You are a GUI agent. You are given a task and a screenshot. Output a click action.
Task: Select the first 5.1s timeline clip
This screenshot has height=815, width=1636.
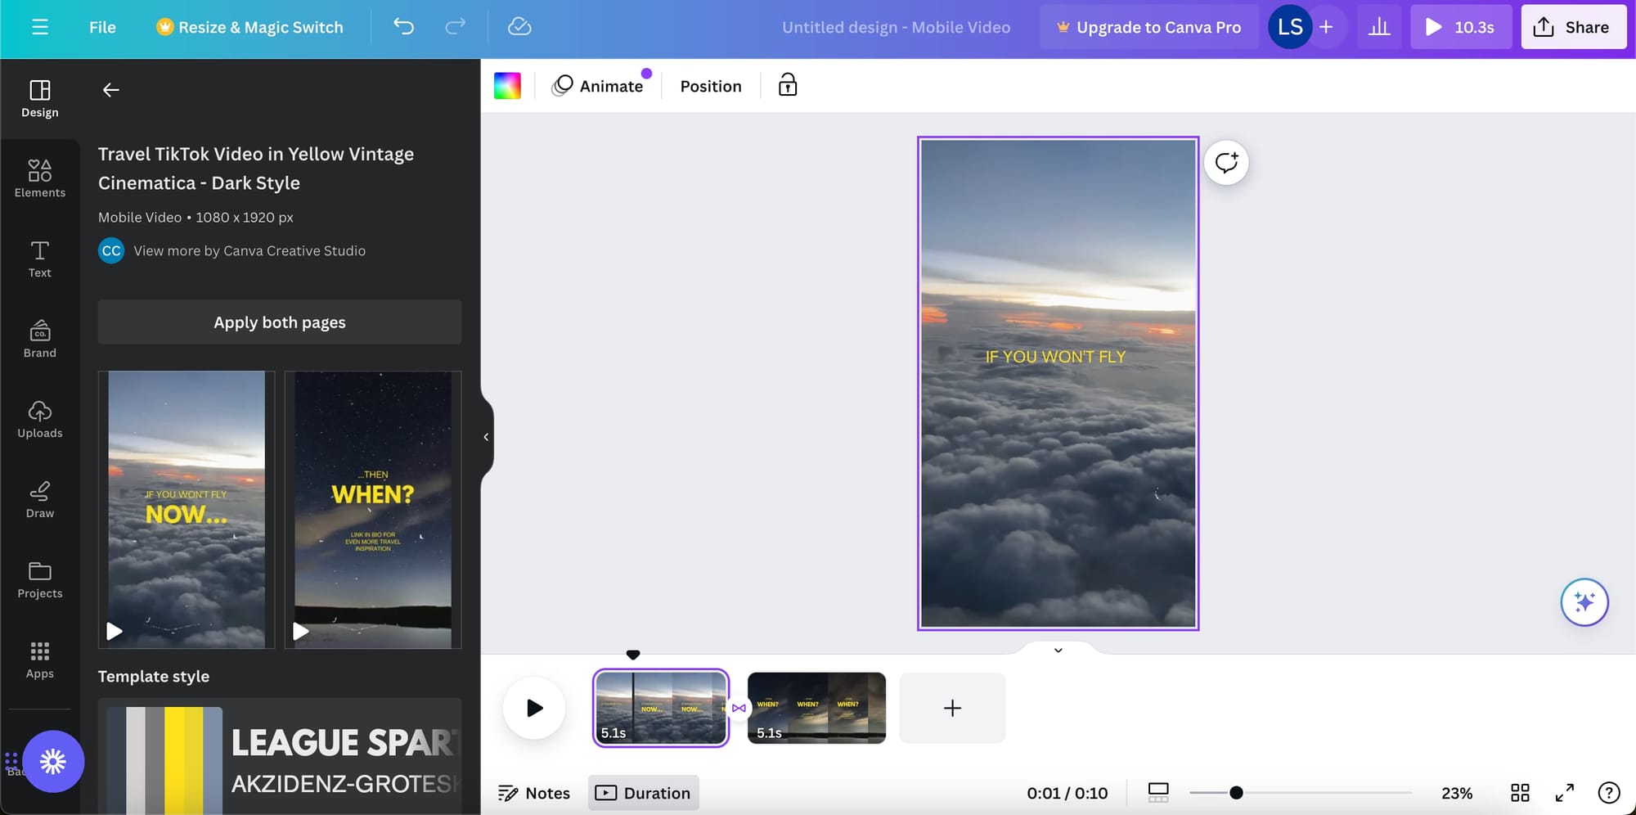pyautogui.click(x=661, y=708)
